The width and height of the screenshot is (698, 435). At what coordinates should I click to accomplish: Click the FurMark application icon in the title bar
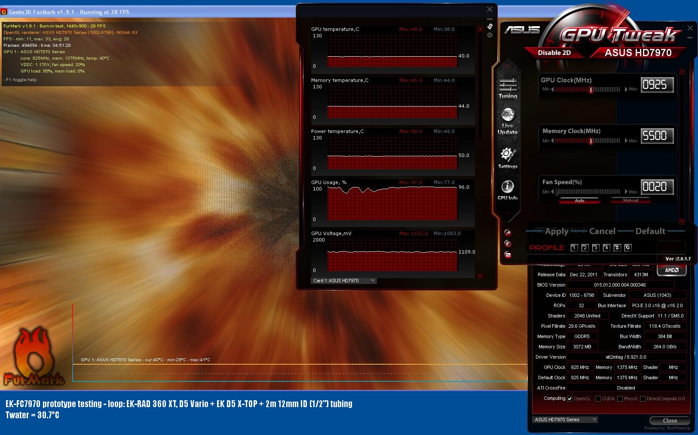pos(4,12)
